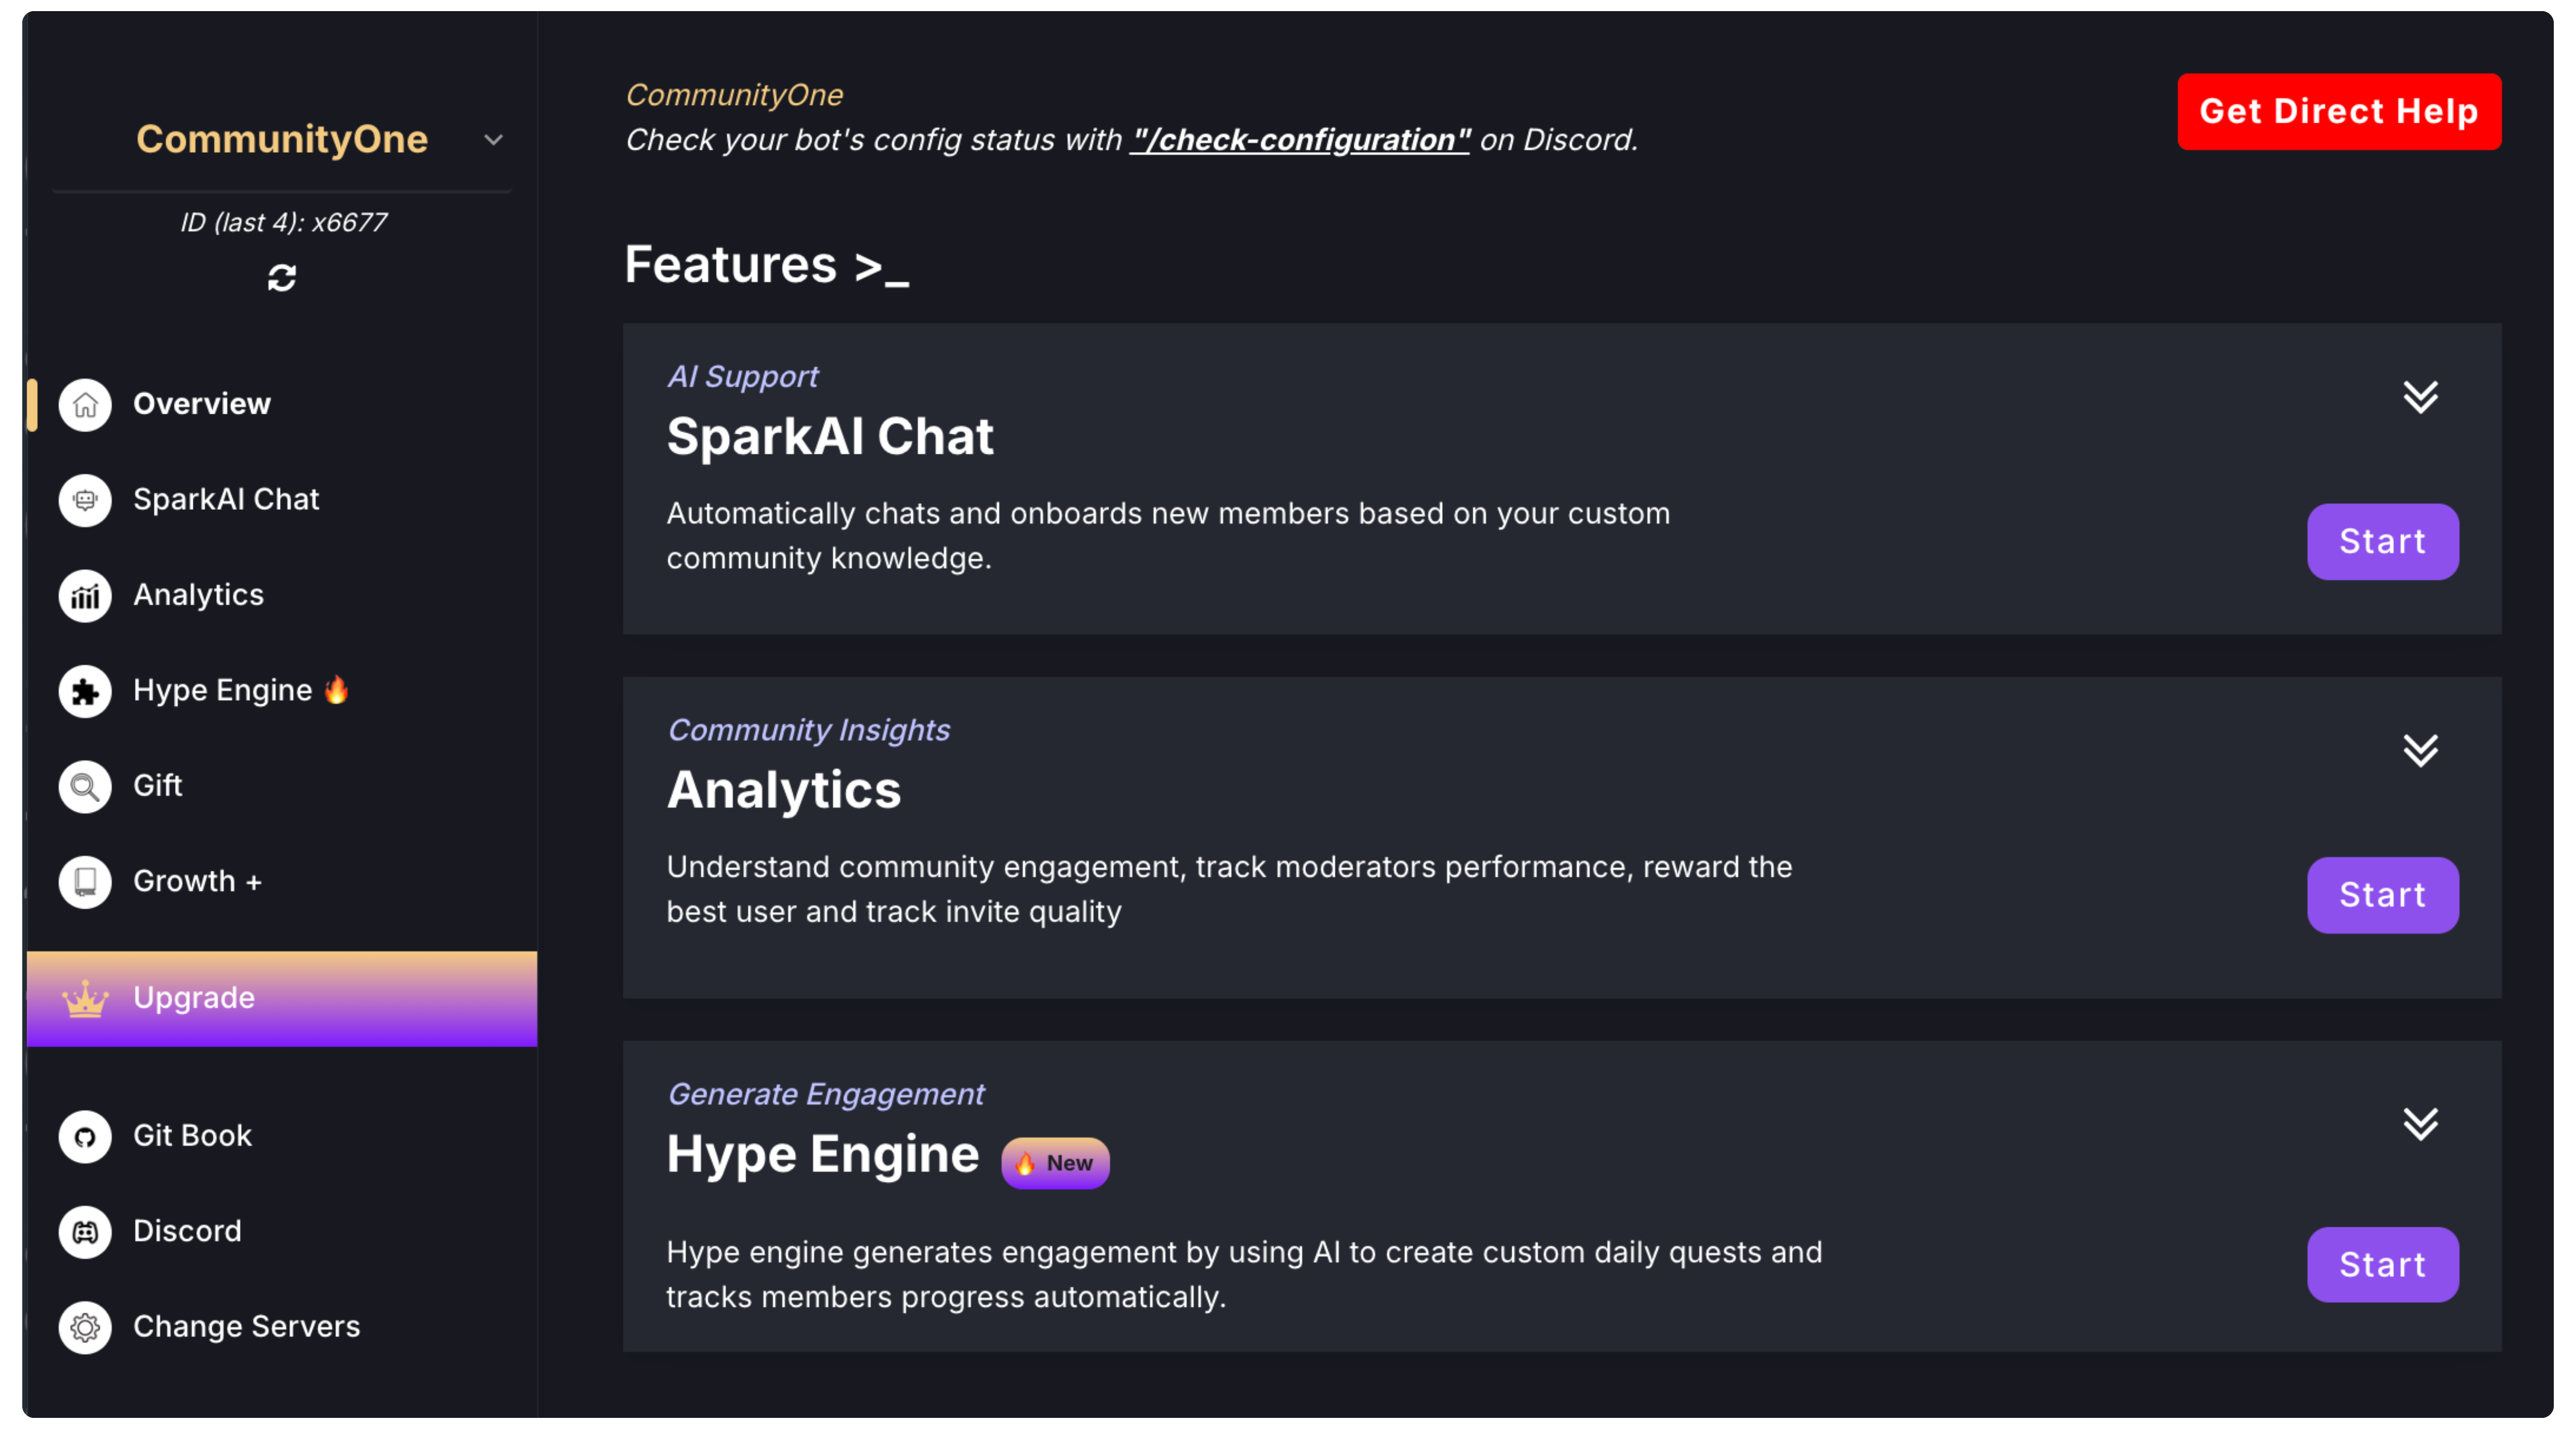Expand the Analytics feature card chevron
Screen dimensions: 2576x1429
coord(2420,750)
